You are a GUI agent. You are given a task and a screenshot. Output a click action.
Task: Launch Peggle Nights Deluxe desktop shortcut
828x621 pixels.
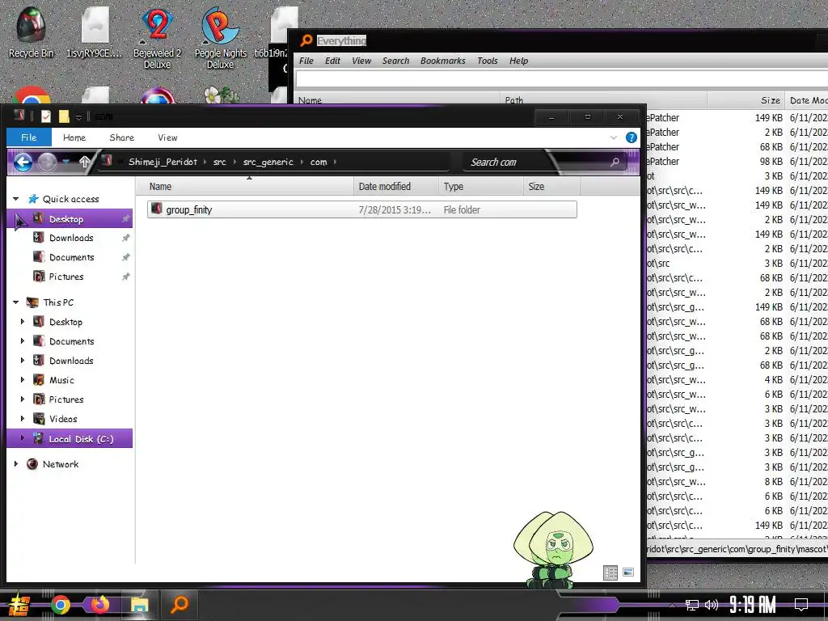click(220, 38)
